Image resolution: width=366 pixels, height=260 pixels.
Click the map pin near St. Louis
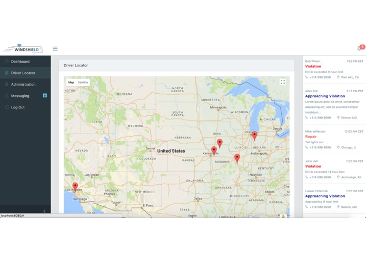[237, 158]
